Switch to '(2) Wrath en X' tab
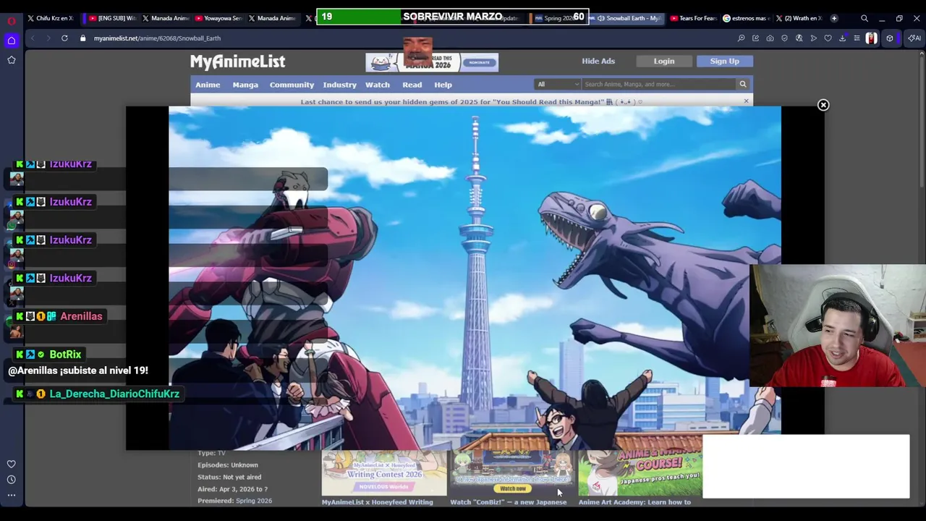926x521 pixels. click(799, 18)
